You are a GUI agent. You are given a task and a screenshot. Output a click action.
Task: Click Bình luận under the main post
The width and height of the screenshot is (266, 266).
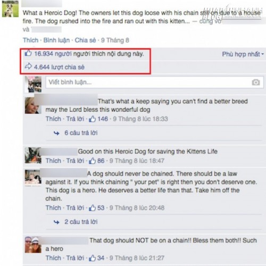56,40
